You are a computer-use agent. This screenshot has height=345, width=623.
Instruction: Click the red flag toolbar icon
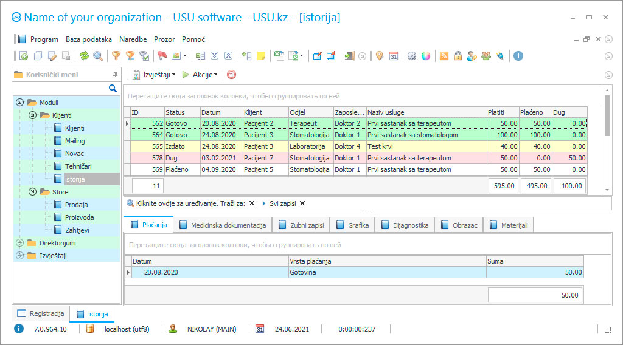click(x=162, y=56)
